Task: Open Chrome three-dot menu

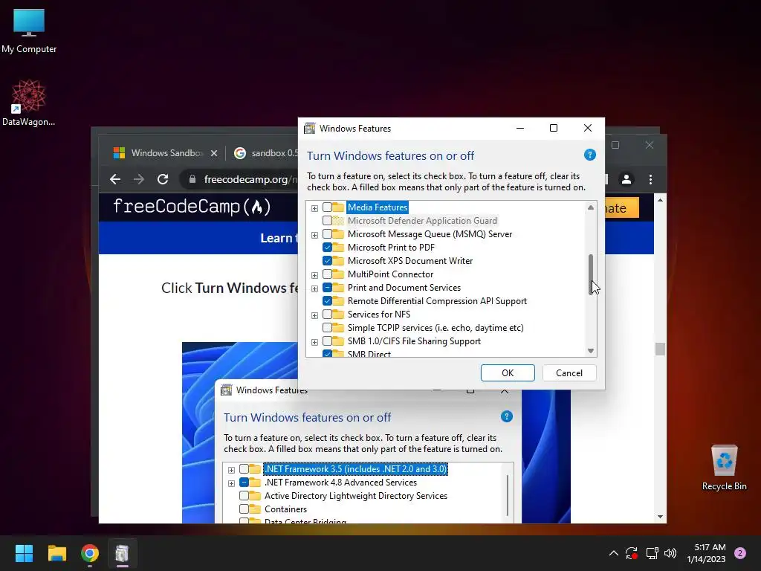Action: (x=650, y=179)
